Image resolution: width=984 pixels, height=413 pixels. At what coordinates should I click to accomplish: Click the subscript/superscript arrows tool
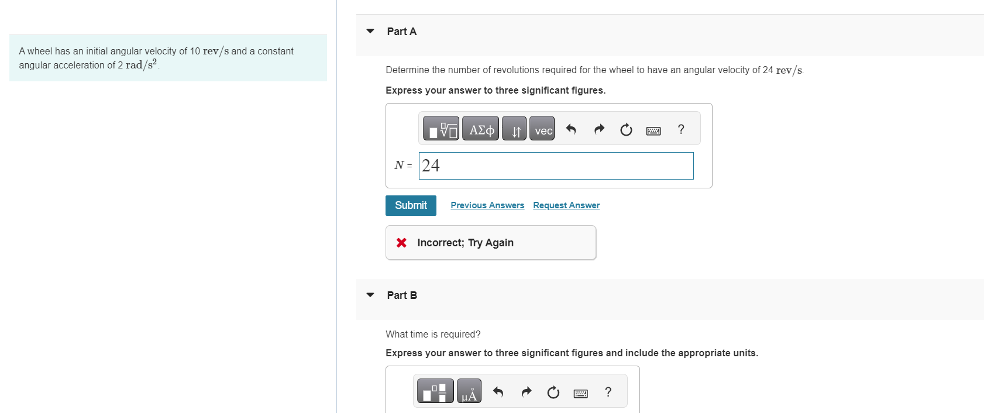[515, 129]
